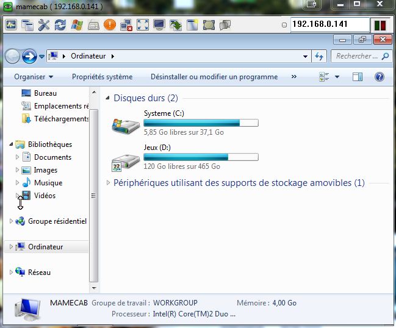This screenshot has height=328, width=396.
Task: Show more commands with the double chevron
Action: 293,76
